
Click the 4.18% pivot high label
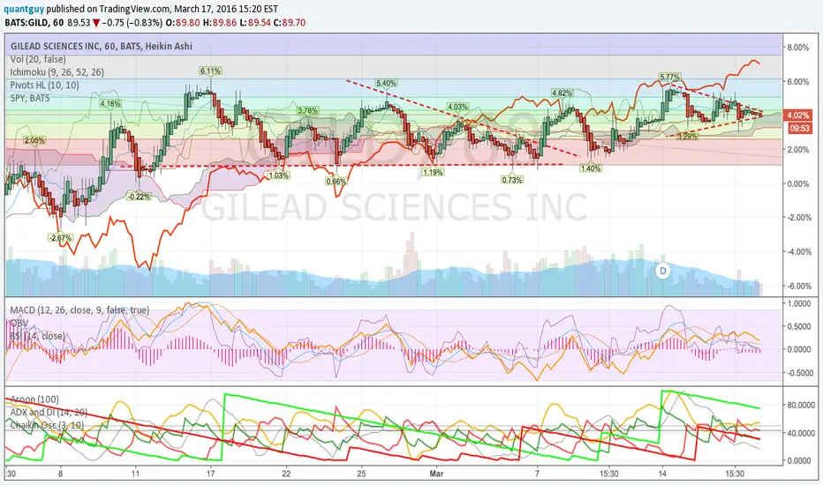point(110,103)
